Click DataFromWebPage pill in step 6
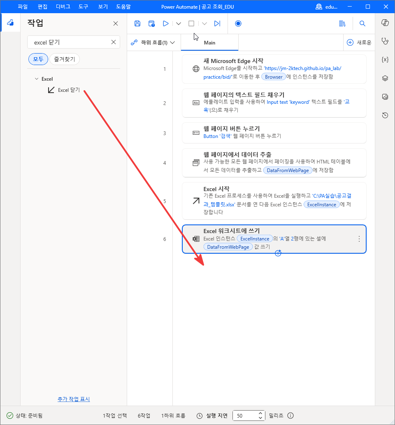 [228, 247]
